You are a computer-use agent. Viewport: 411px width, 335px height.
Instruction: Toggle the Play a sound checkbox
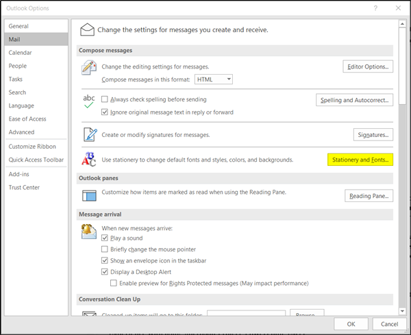tap(105, 238)
